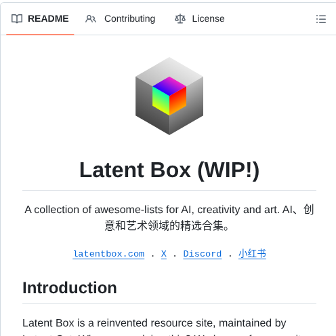The height and width of the screenshot is (336, 336).
Task: Open the latentbox.com link
Action: [108, 254]
